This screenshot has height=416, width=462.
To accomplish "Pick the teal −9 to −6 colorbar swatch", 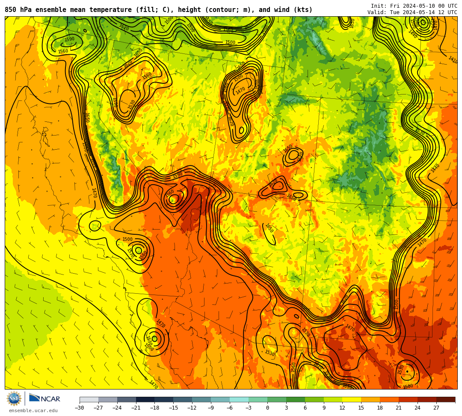I will pos(220,399).
